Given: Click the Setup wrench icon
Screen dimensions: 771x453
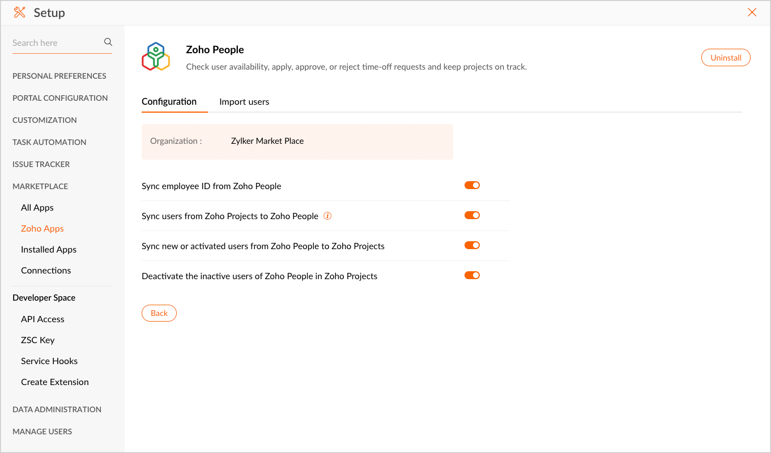Looking at the screenshot, I should coord(20,12).
